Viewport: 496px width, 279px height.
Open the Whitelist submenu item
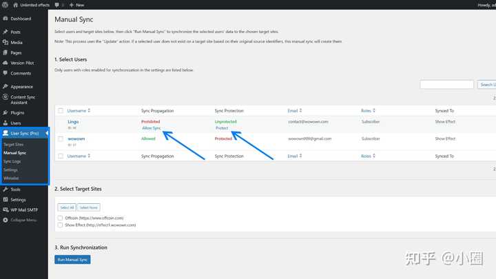point(11,178)
